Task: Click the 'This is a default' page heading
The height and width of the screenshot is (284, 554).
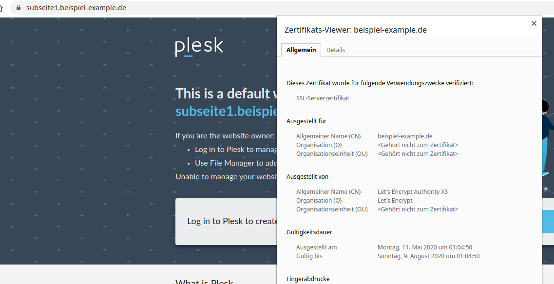Action: [224, 93]
